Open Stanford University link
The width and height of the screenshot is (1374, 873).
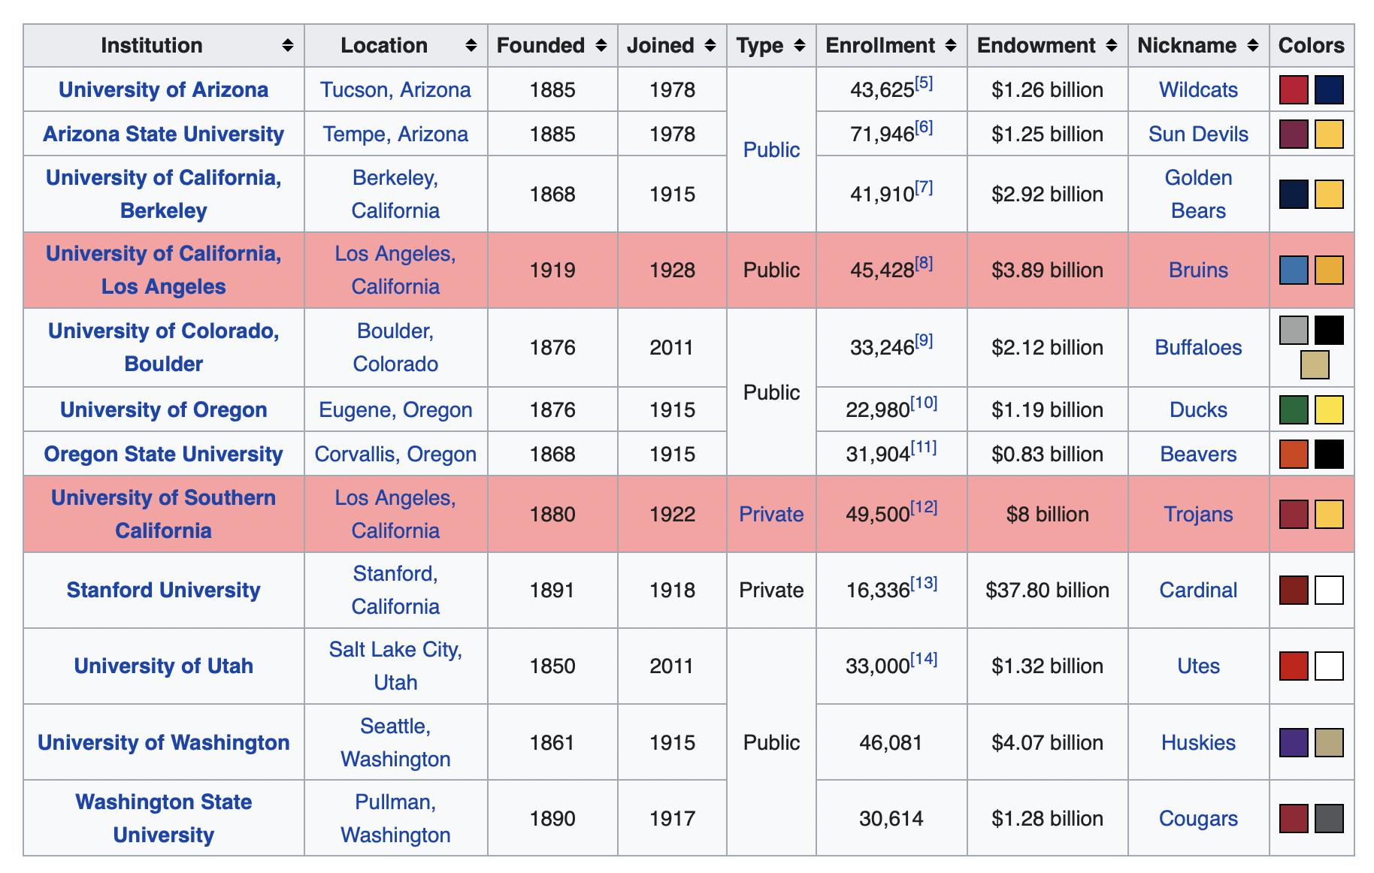(163, 590)
